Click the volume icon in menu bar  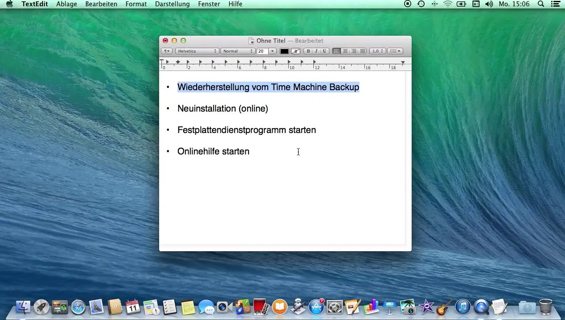[489, 4]
